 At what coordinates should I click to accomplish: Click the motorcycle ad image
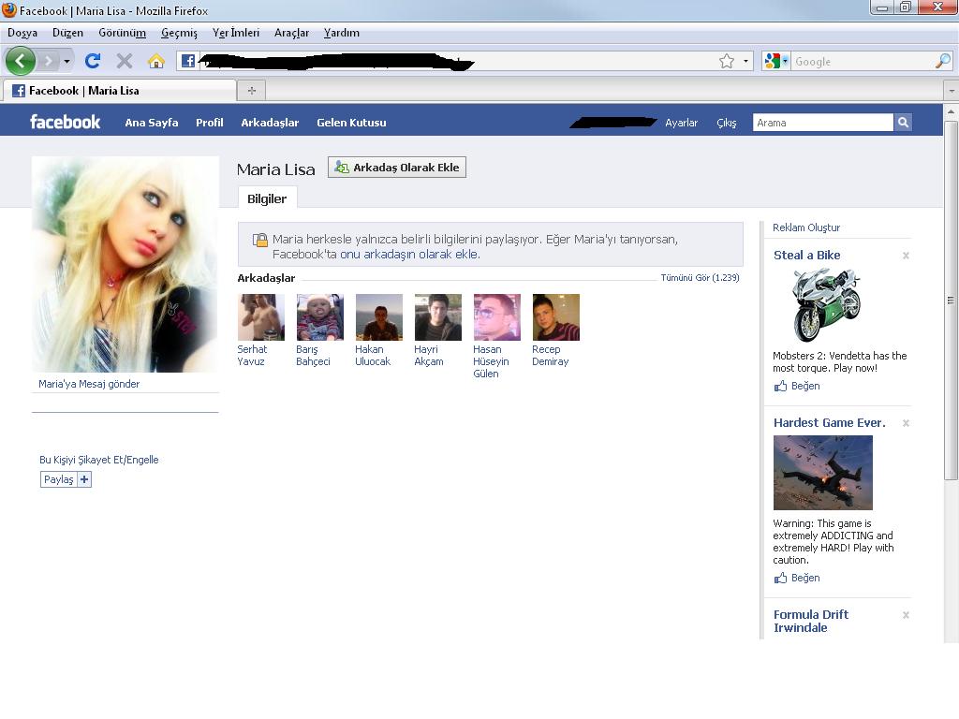tap(826, 305)
